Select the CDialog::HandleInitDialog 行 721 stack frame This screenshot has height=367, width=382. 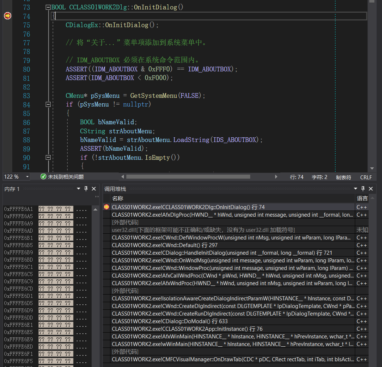(233, 253)
